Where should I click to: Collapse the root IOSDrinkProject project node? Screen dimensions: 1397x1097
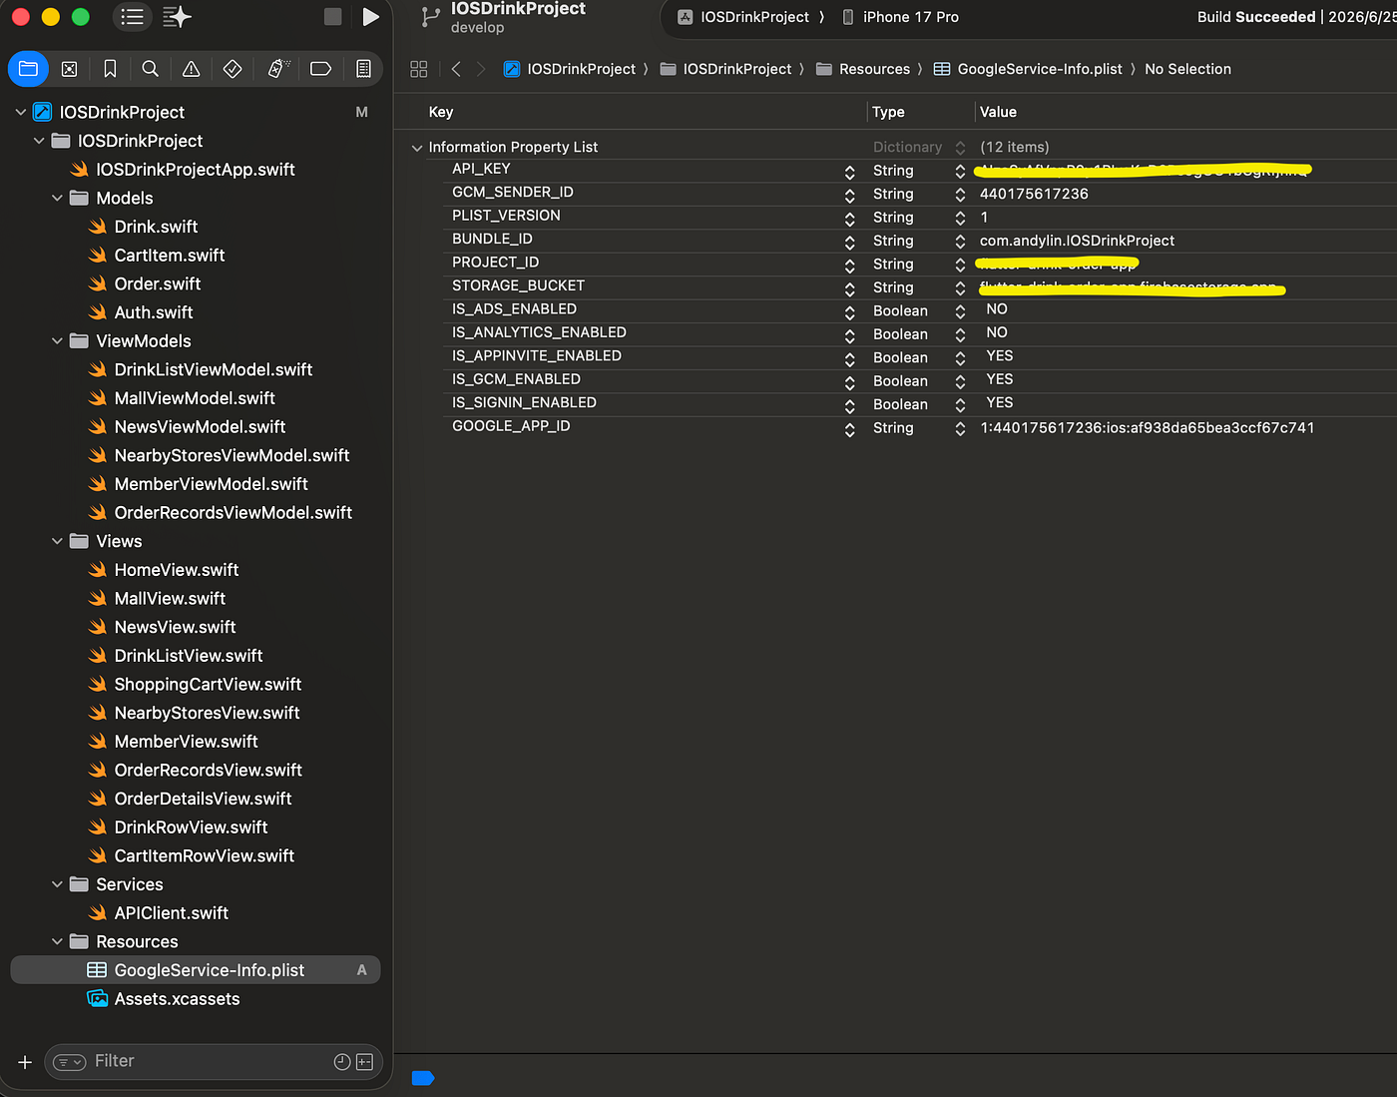tap(21, 112)
